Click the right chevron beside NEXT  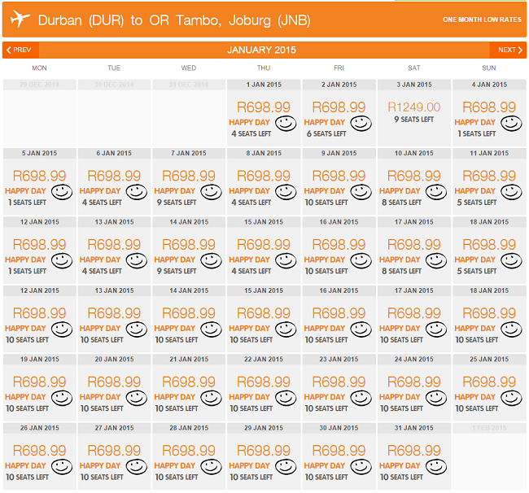520,50
